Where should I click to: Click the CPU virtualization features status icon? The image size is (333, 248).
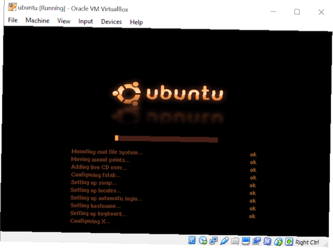(x=267, y=241)
